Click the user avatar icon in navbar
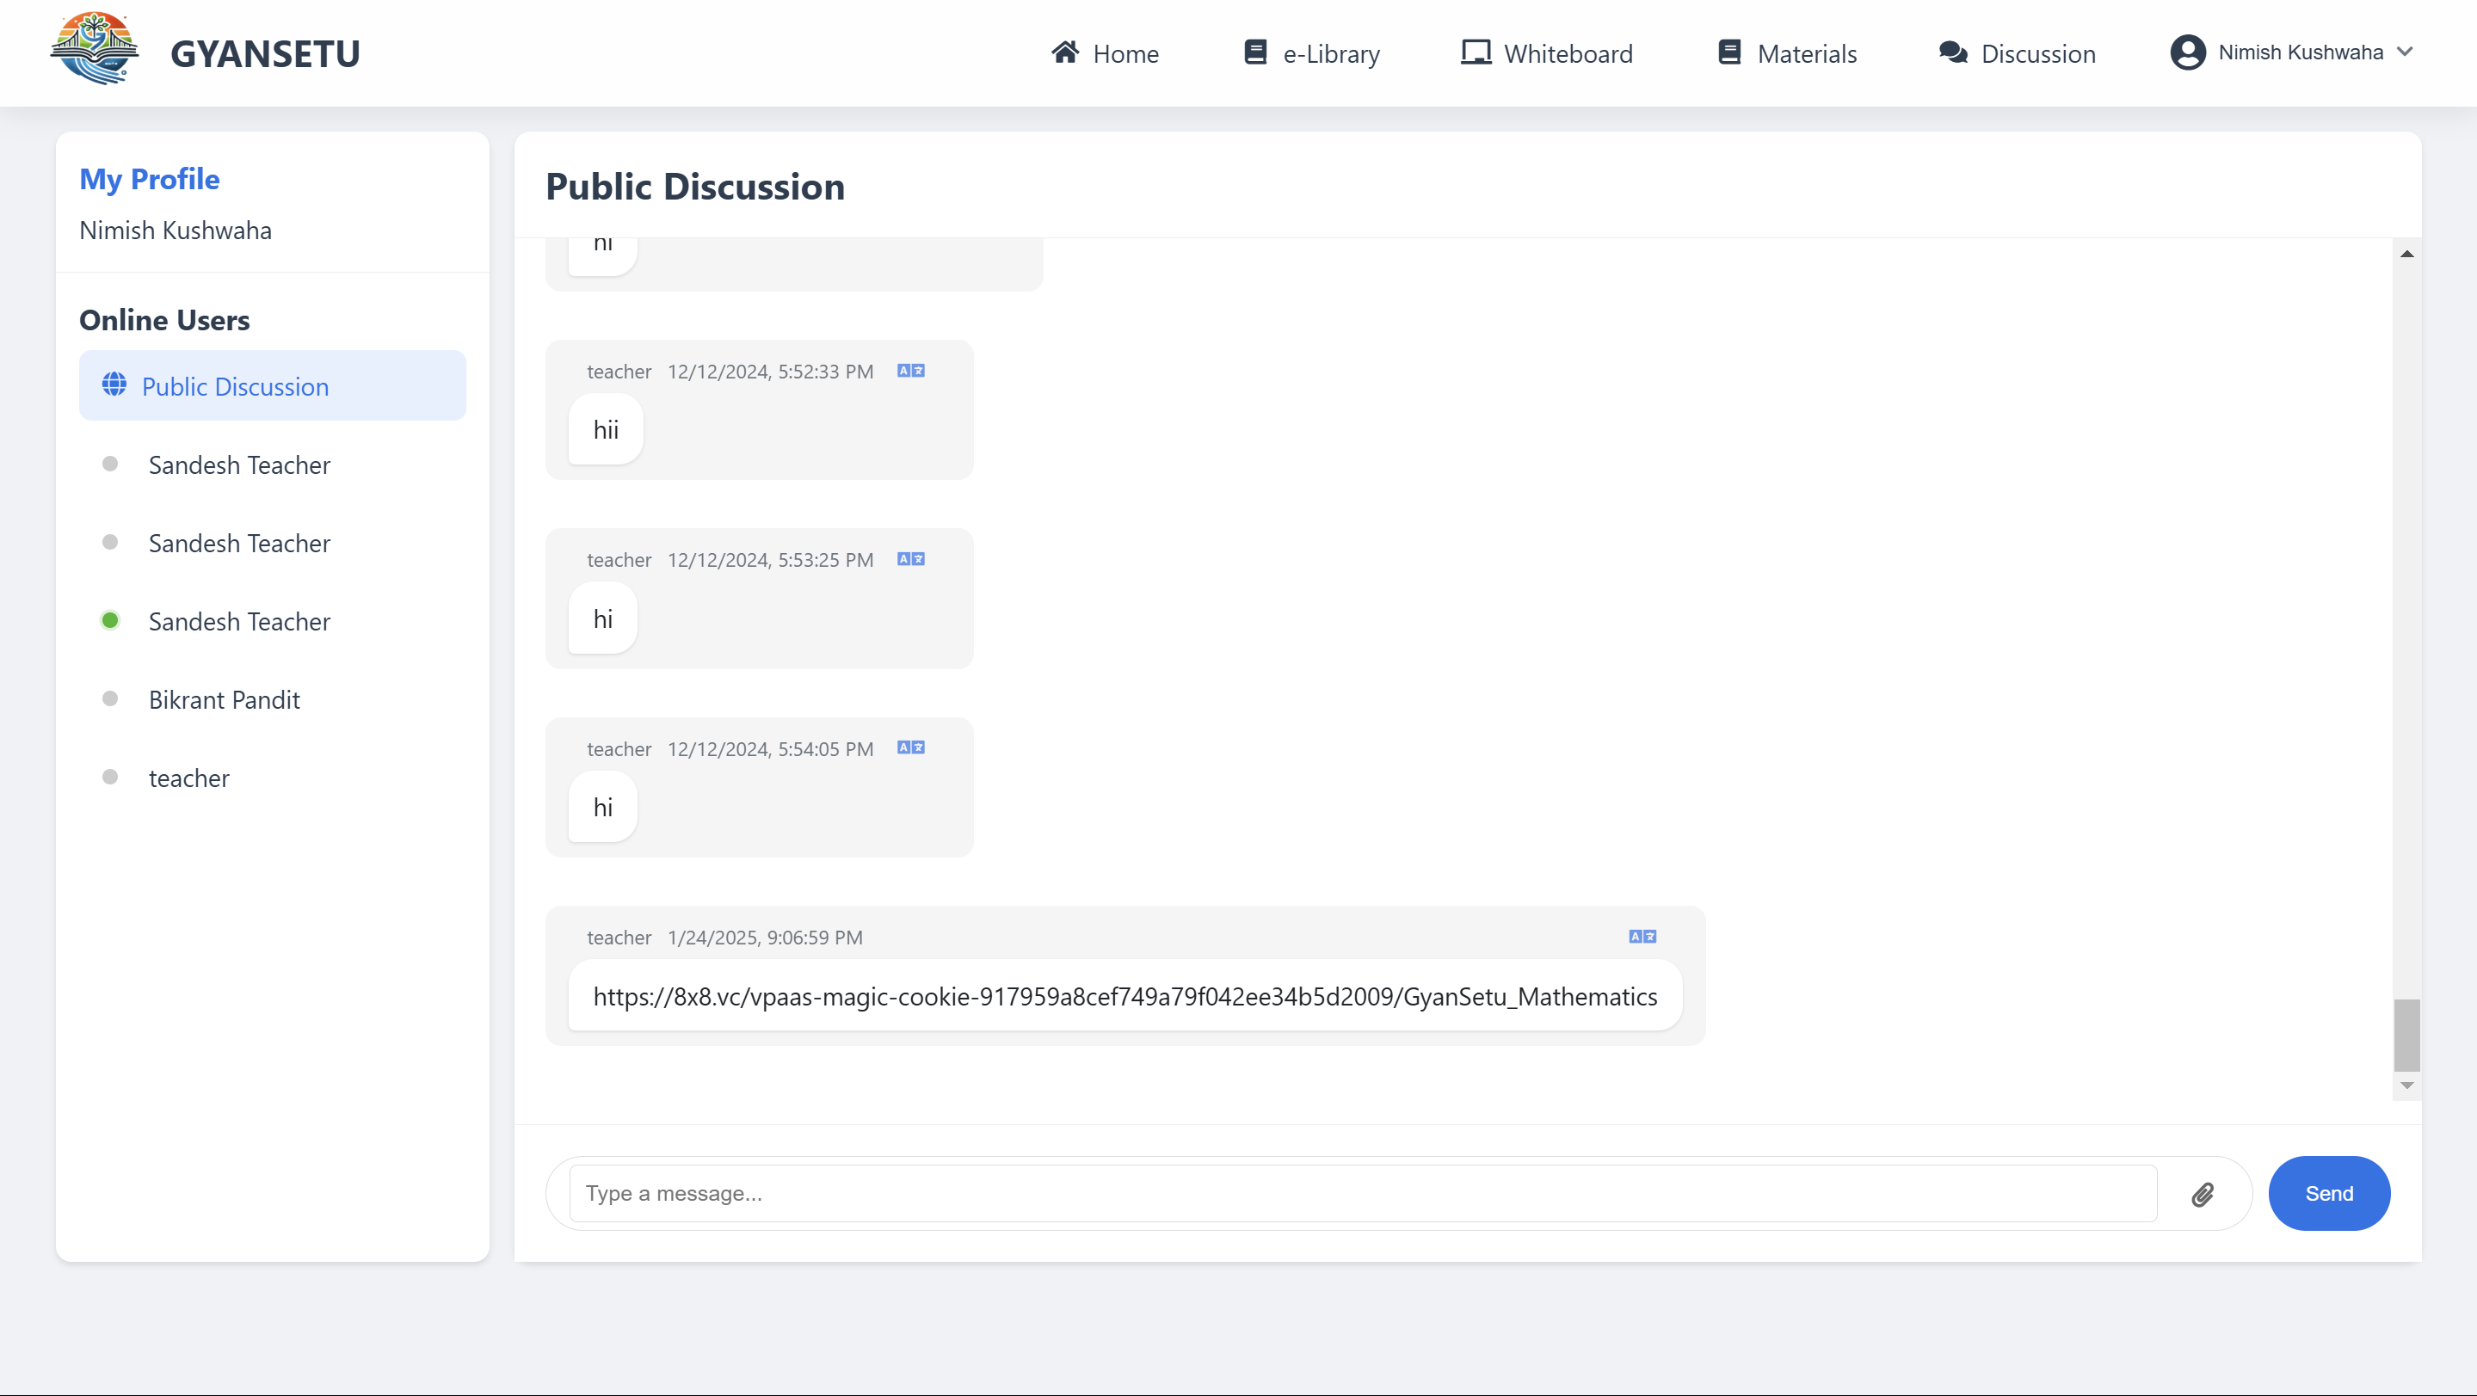 (2188, 52)
